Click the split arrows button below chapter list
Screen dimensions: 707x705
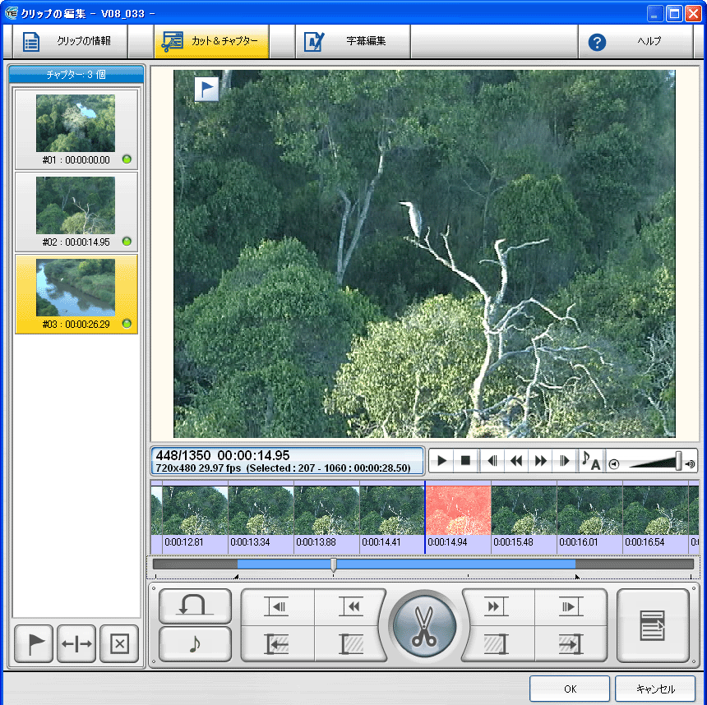(x=76, y=643)
